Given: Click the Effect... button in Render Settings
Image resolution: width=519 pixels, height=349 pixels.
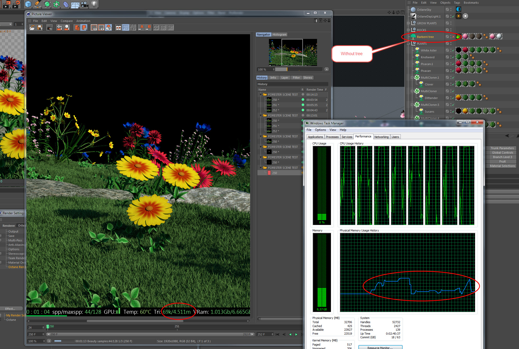Looking at the screenshot, I should pos(10,309).
